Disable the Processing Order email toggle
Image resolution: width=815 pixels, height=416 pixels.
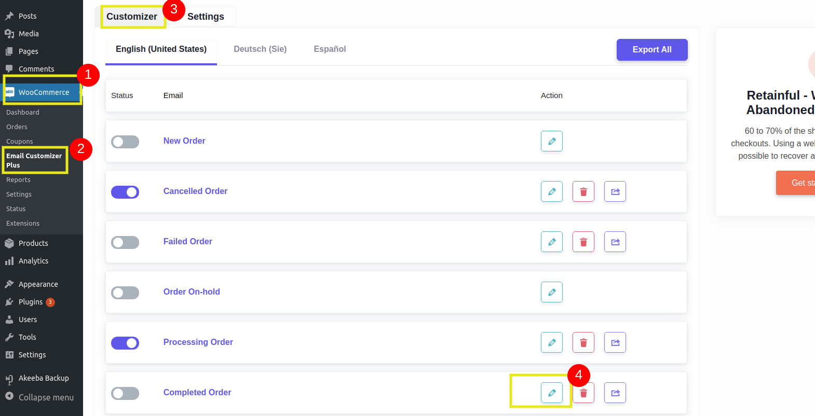tap(125, 343)
